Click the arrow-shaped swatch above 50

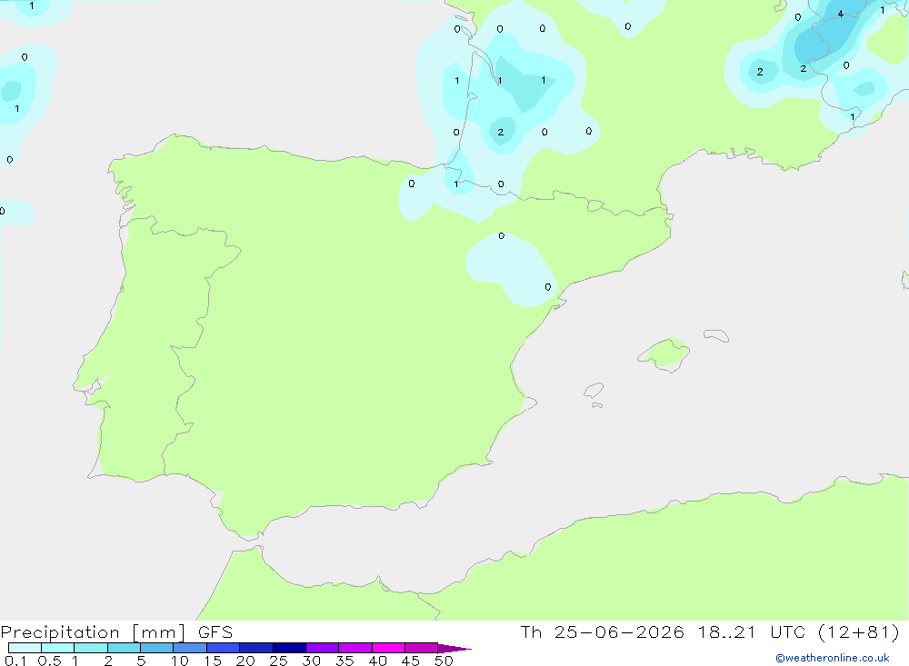point(454,649)
